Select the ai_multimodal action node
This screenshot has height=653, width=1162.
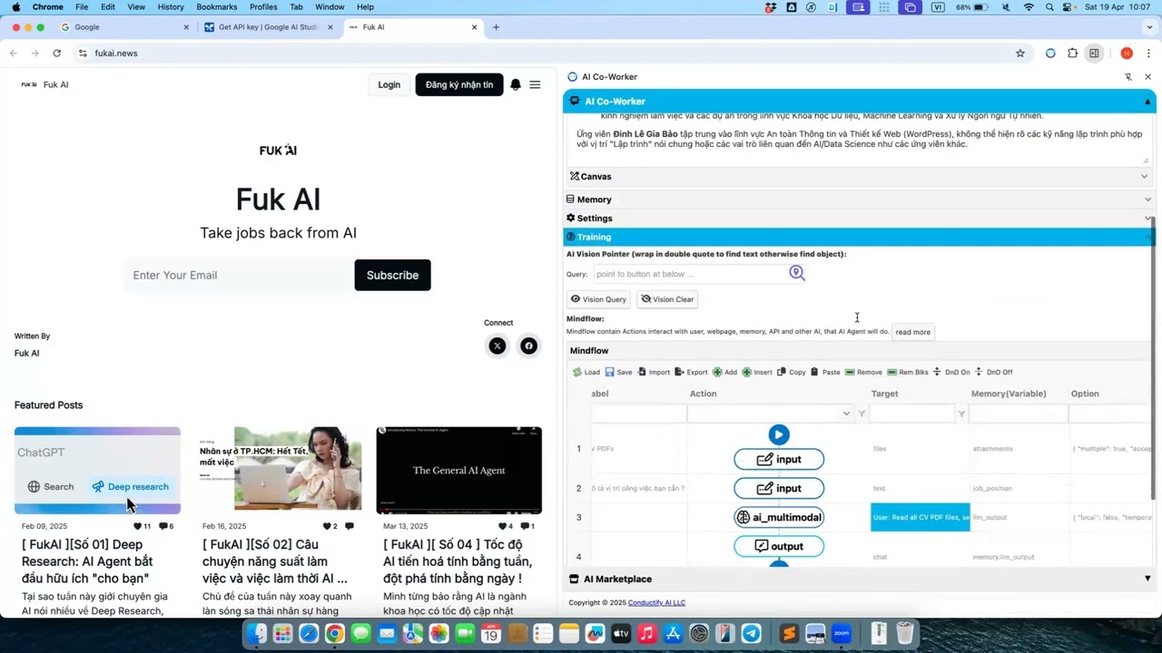point(779,518)
